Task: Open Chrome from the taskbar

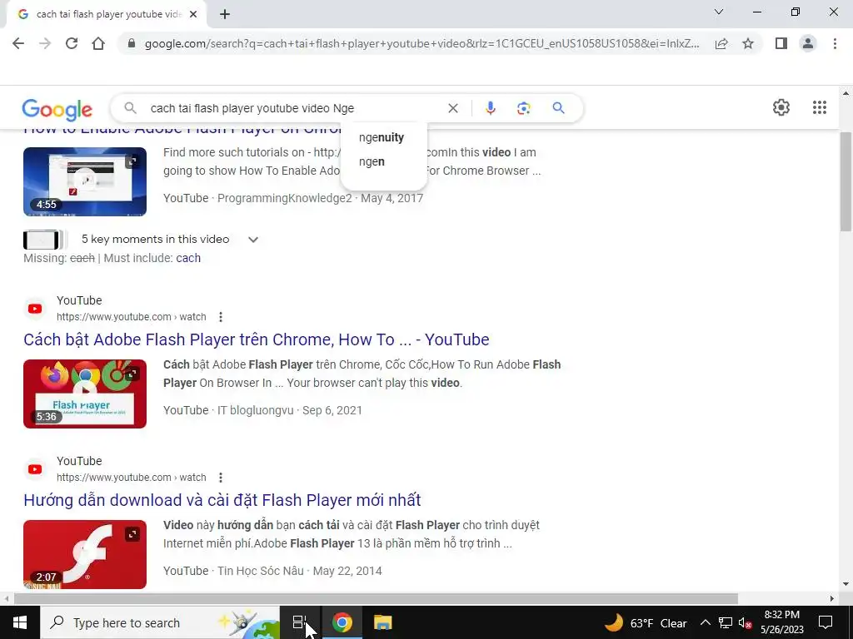Action: [x=342, y=622]
